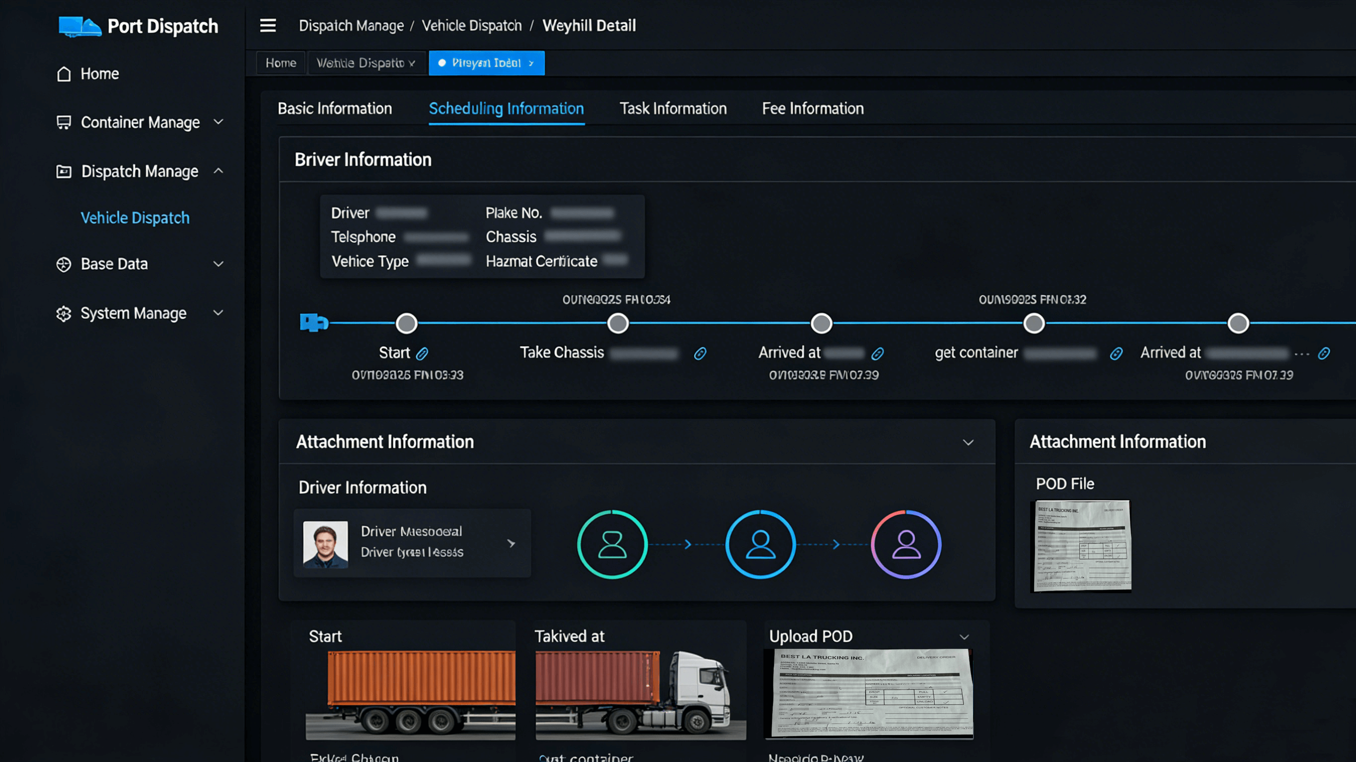Open the Fee Information tab
This screenshot has width=1356, height=762.
[812, 108]
